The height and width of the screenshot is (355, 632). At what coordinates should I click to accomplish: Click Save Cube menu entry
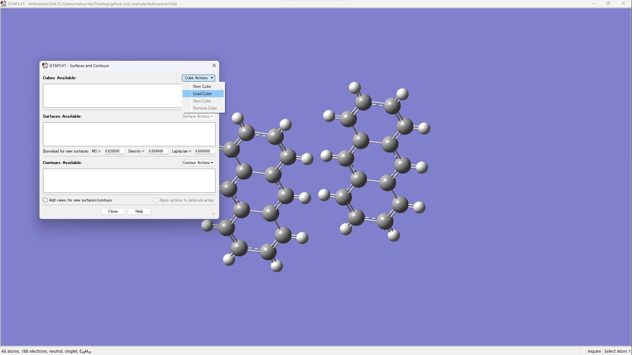point(202,101)
